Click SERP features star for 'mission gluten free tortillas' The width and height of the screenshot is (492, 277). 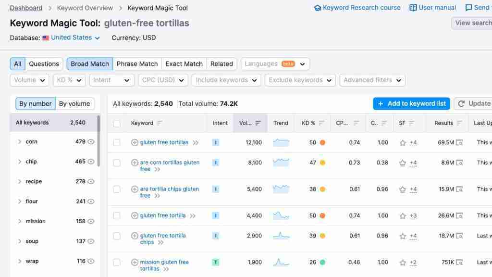click(403, 263)
